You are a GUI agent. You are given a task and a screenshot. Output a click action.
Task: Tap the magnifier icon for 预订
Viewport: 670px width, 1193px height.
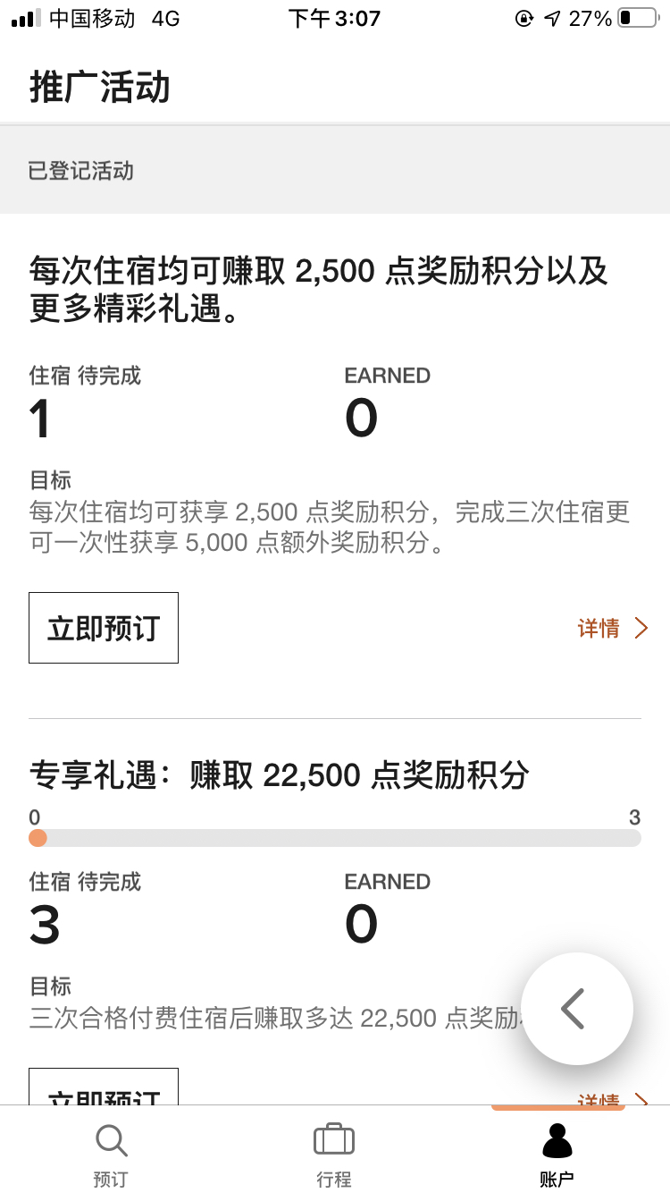[x=111, y=1140]
